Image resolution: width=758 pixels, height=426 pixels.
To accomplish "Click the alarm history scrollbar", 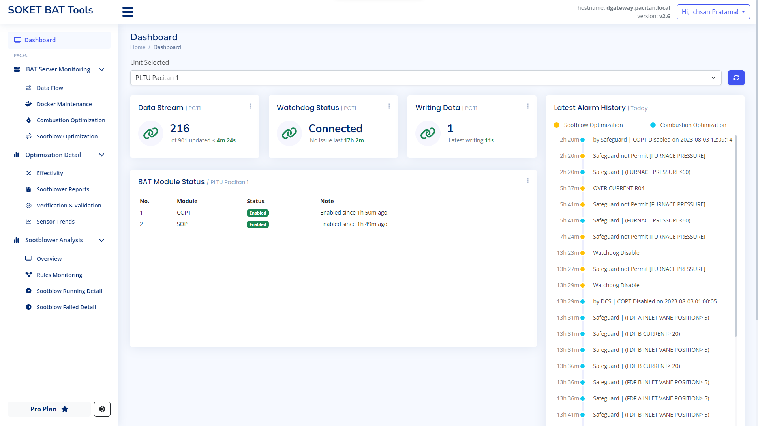I will click(736, 237).
